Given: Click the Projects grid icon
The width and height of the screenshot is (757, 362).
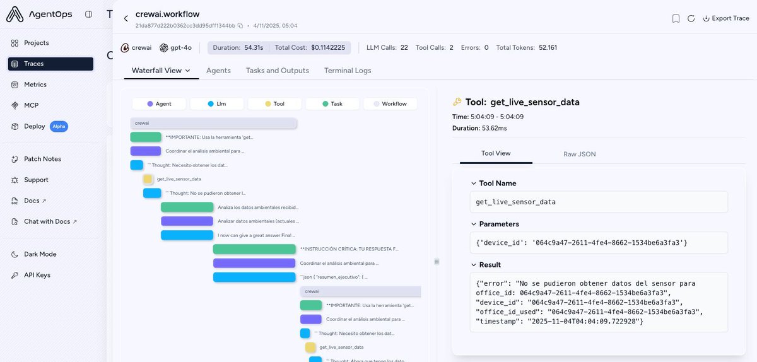Looking at the screenshot, I should [x=16, y=43].
